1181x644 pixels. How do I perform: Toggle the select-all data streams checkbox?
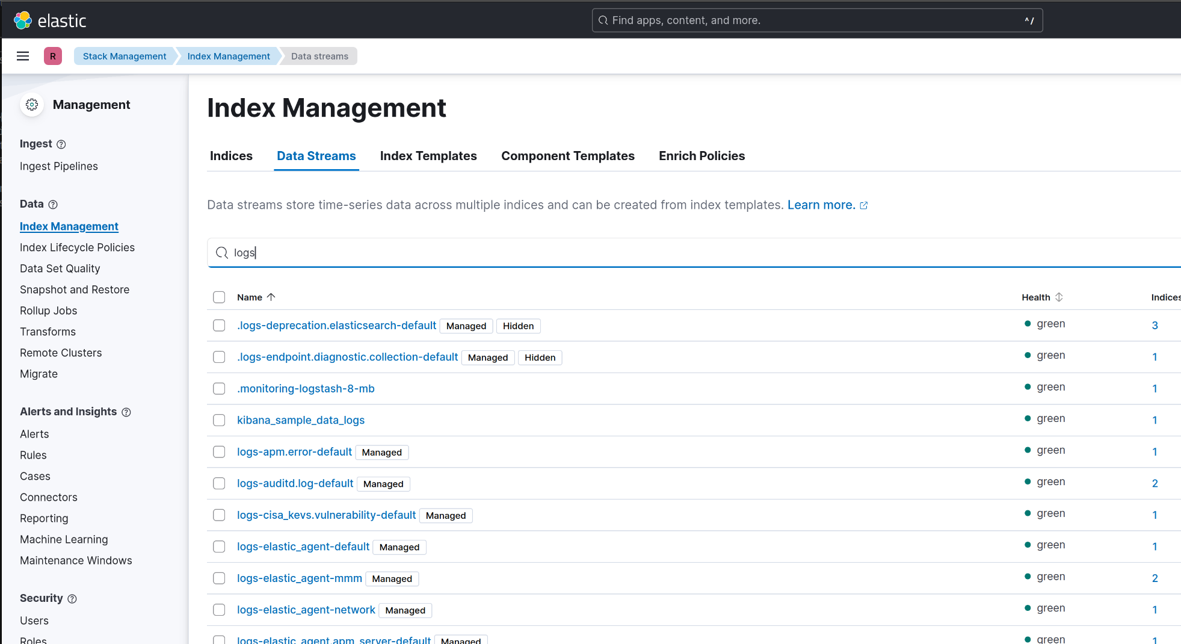point(219,297)
